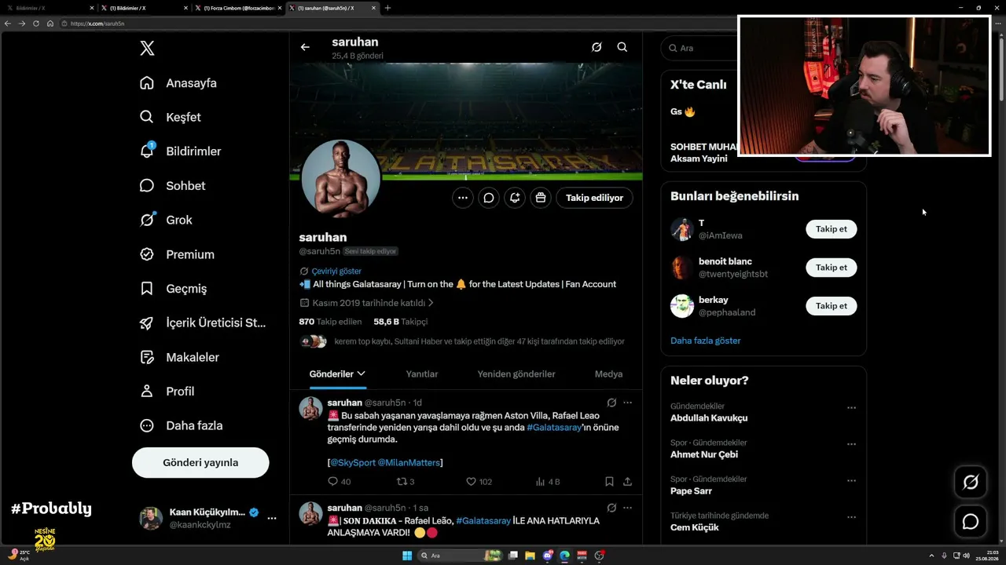This screenshot has width=1006, height=565.
Task: Open the floating messages button
Action: pyautogui.click(x=971, y=522)
